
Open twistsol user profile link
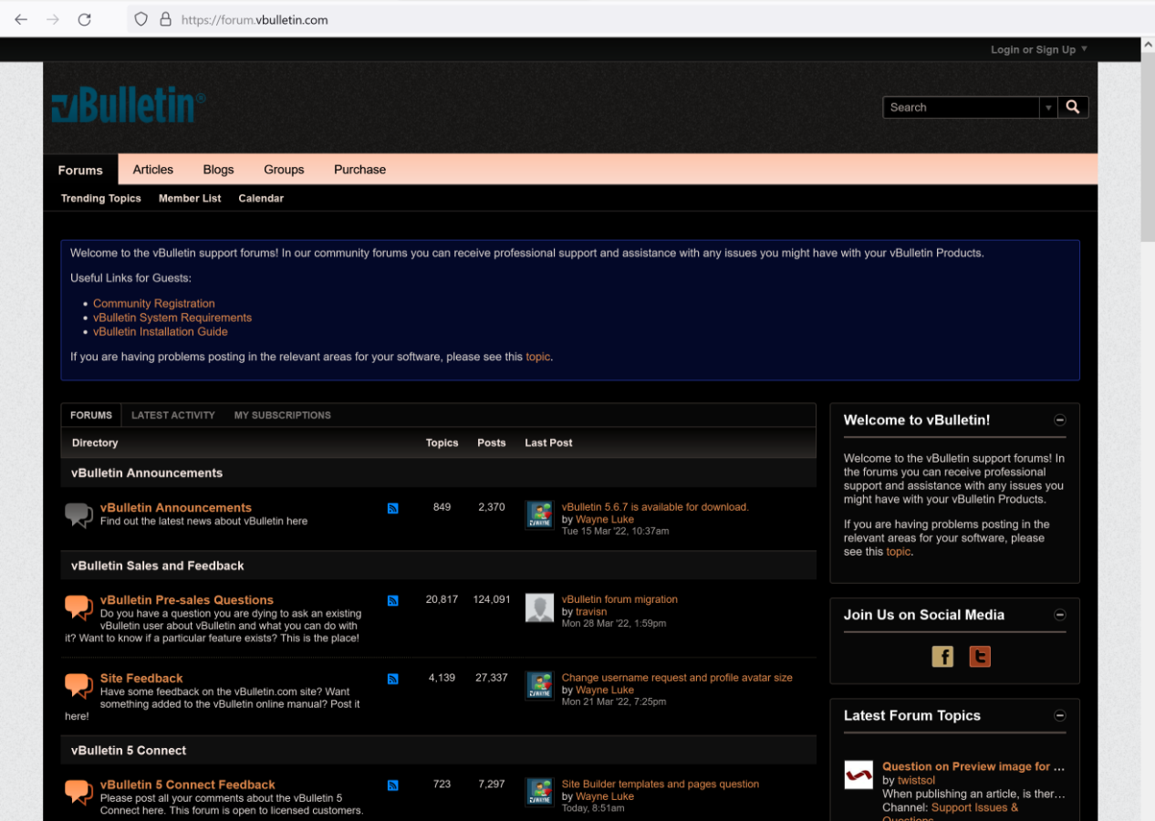(x=917, y=781)
